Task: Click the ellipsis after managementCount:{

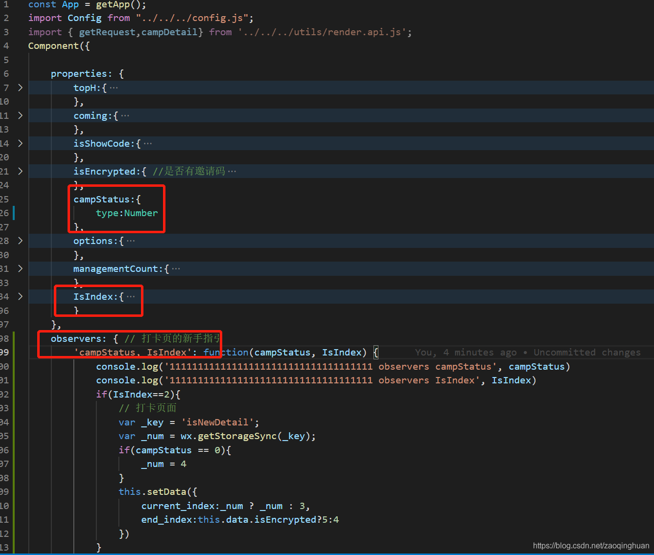Action: click(x=176, y=269)
